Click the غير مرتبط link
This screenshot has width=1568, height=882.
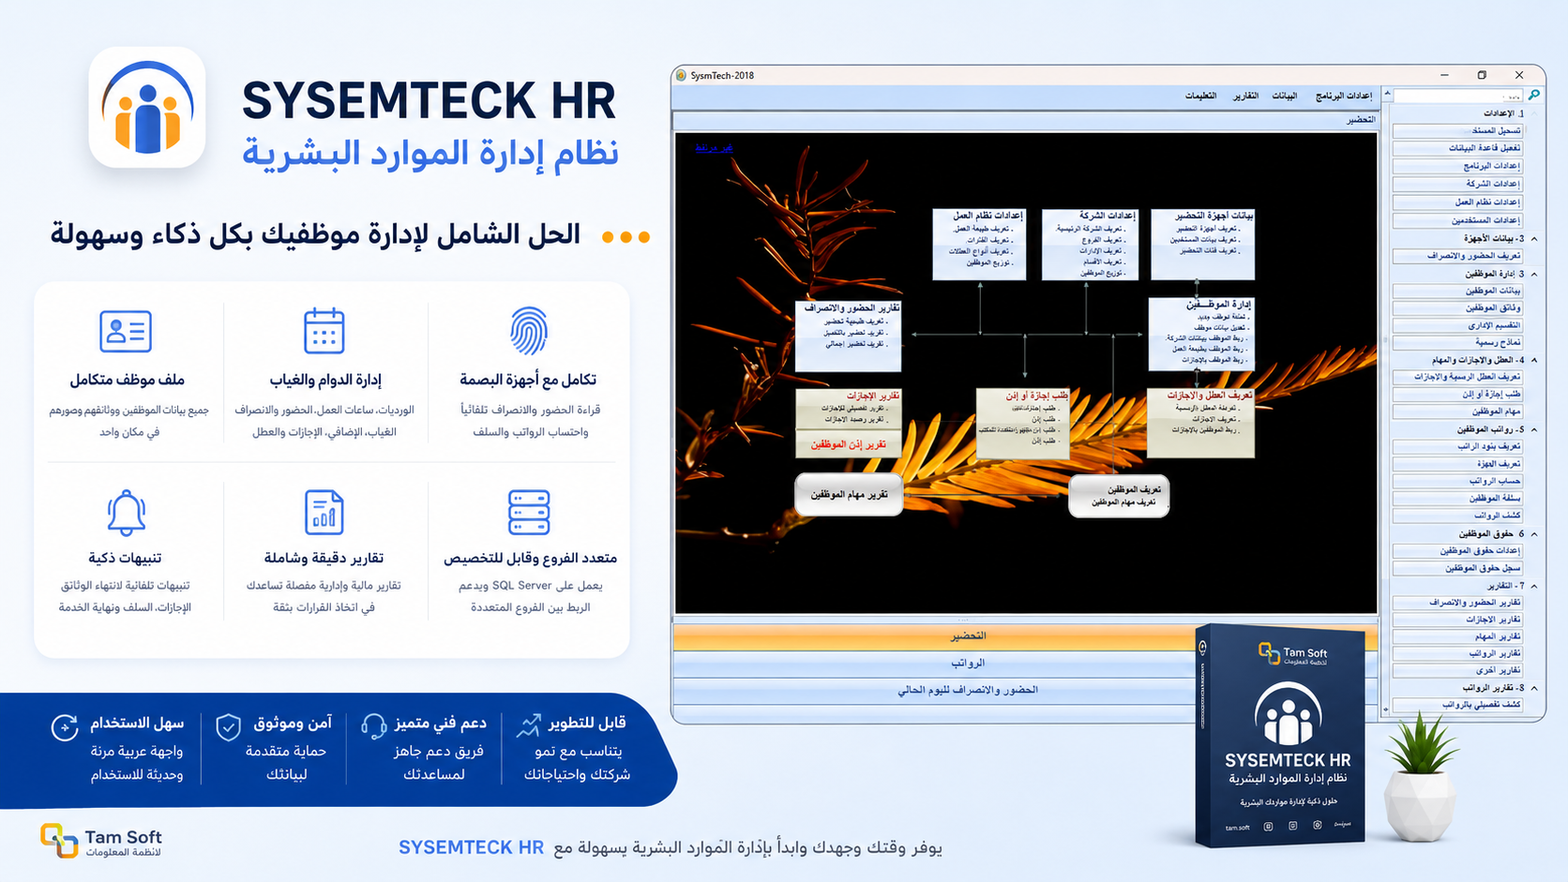point(715,147)
